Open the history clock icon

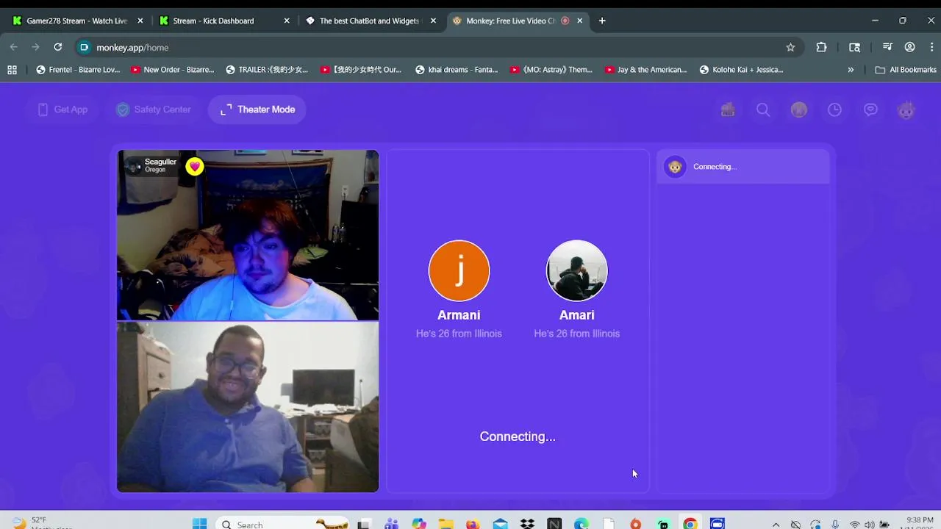[x=834, y=109]
